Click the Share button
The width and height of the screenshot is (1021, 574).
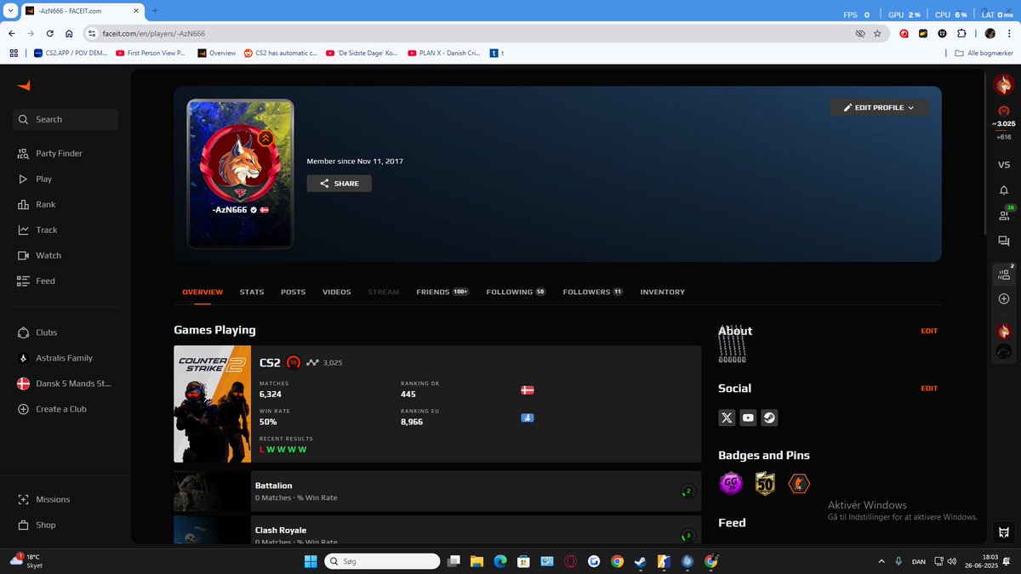click(x=339, y=184)
